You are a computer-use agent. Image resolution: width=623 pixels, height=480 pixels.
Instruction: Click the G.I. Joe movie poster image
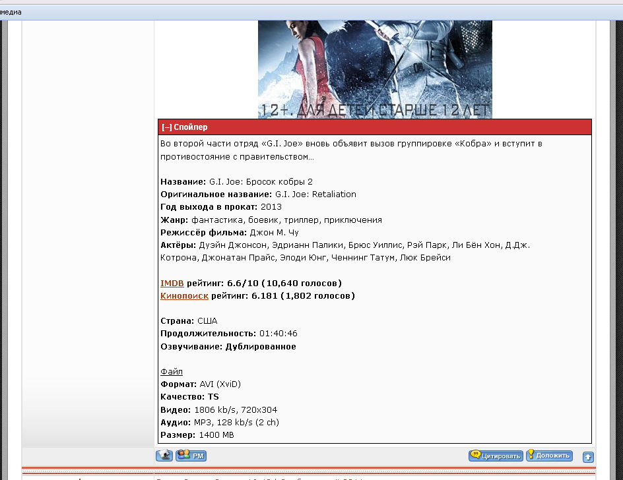(375, 69)
